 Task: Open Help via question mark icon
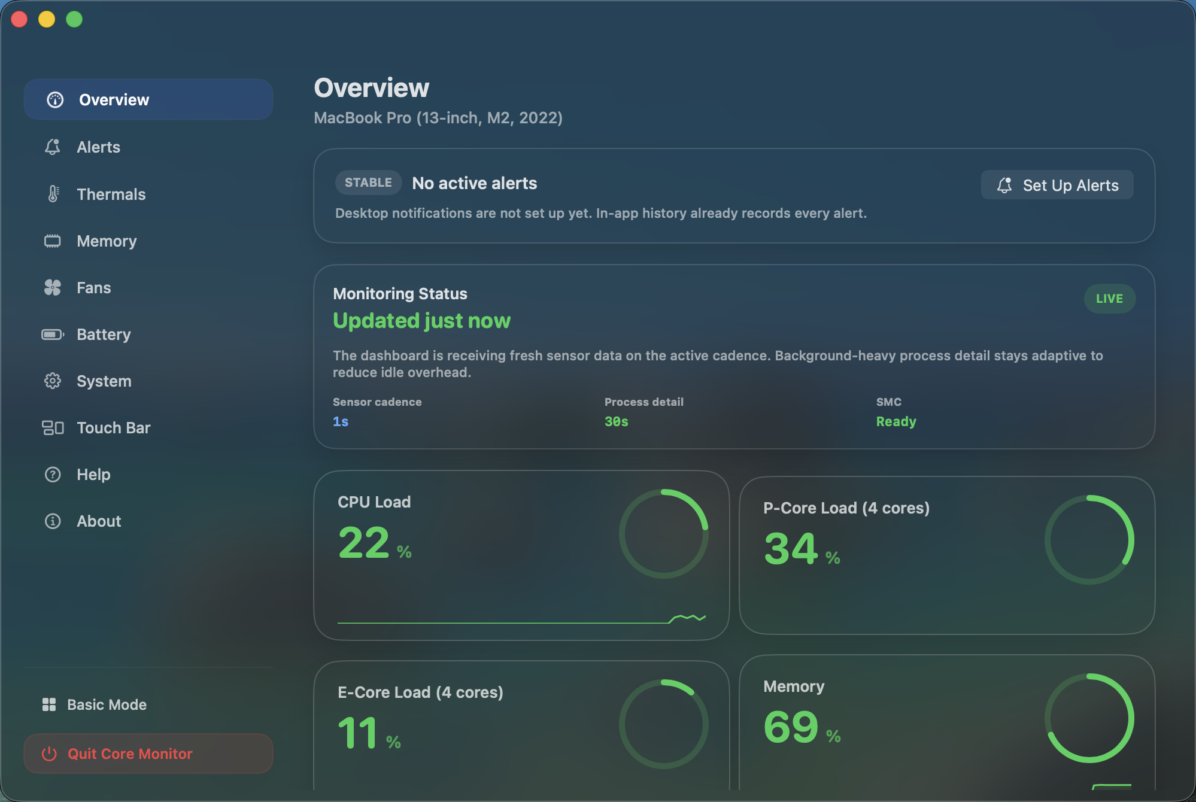click(53, 474)
